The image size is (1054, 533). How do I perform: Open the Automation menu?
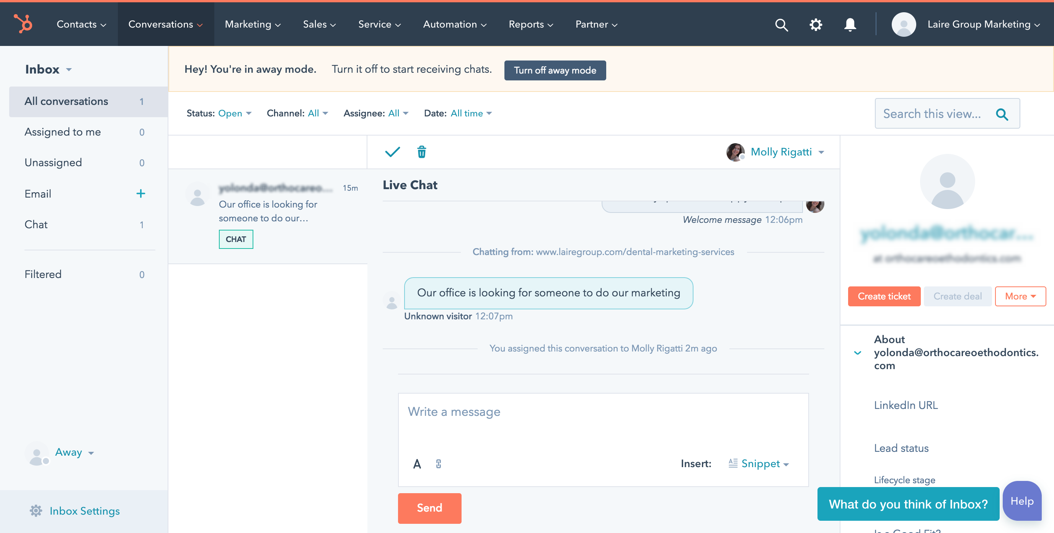click(x=455, y=24)
